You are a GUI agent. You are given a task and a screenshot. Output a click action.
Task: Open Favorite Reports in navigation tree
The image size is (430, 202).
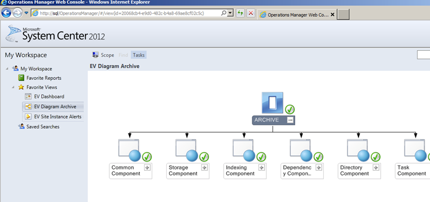click(x=44, y=78)
